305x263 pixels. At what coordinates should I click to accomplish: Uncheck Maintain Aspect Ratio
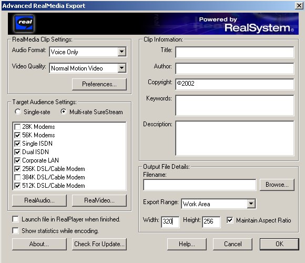[230, 220]
